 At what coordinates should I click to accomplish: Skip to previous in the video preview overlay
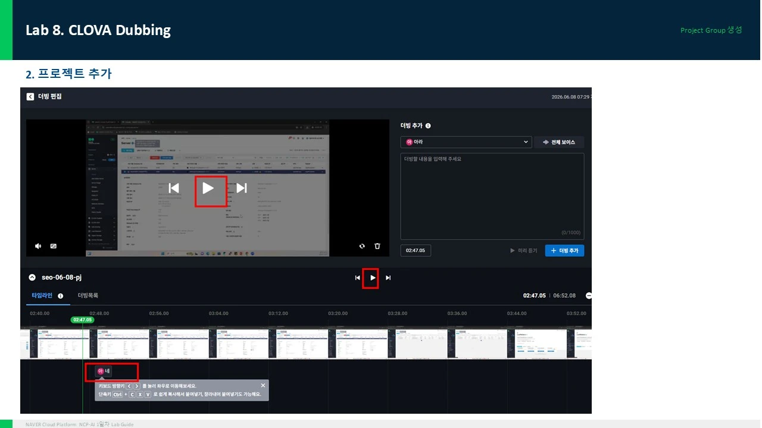174,188
